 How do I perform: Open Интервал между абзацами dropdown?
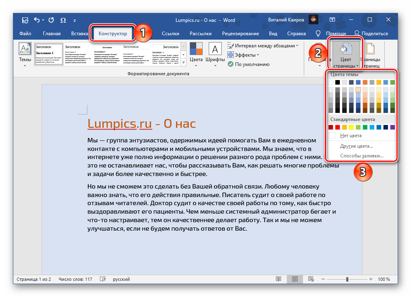[x=263, y=46]
